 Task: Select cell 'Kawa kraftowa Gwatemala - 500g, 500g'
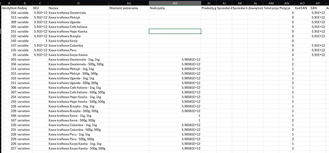(x=78, y=64)
